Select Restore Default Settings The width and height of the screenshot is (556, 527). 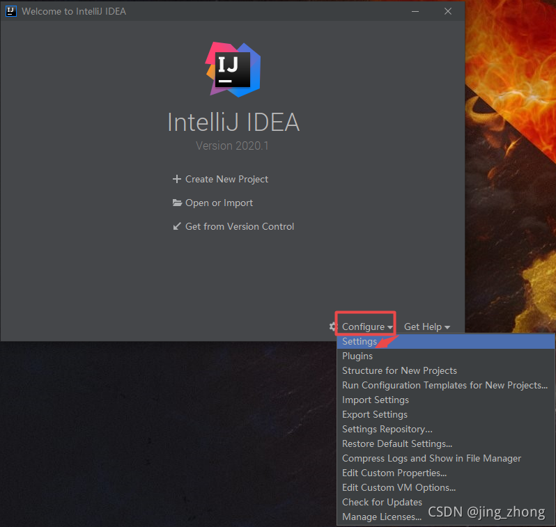click(x=446, y=443)
